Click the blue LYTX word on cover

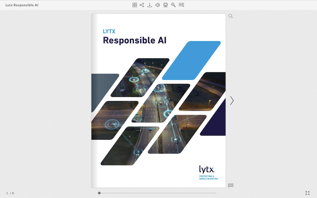pos(109,31)
